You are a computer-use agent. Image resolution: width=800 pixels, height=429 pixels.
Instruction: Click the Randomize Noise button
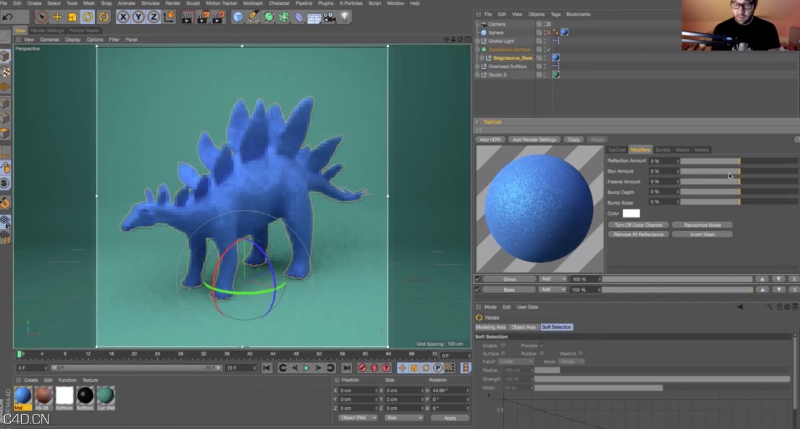click(702, 224)
